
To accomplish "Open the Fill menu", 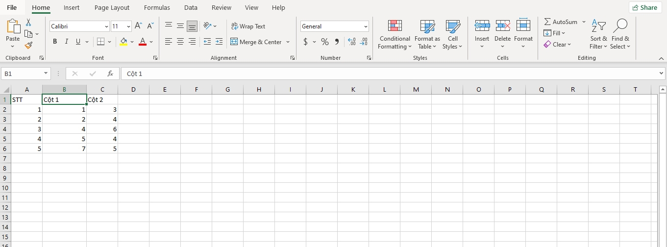I will [x=554, y=33].
